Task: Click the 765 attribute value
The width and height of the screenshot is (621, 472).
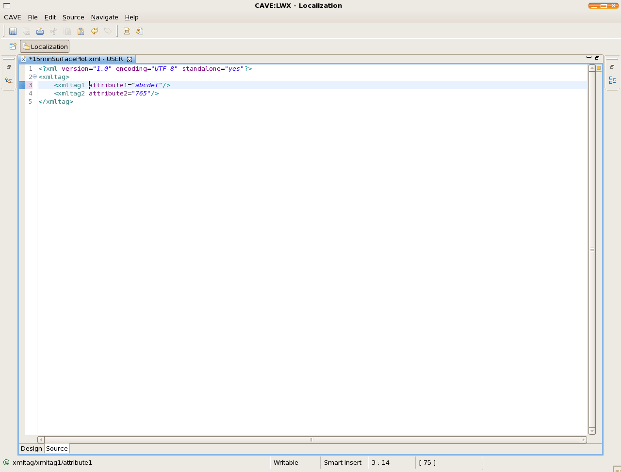Action: [x=141, y=94]
